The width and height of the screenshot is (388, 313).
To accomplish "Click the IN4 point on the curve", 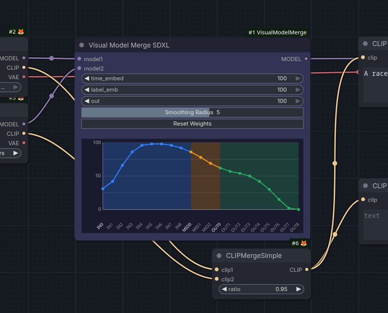I will (142, 145).
